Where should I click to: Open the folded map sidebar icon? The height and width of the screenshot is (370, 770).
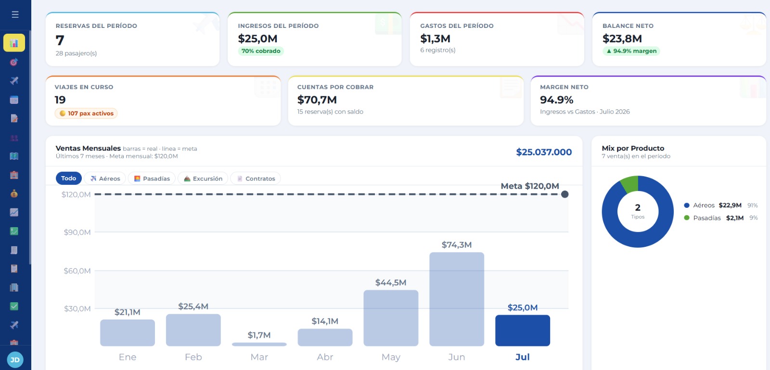pos(14,156)
